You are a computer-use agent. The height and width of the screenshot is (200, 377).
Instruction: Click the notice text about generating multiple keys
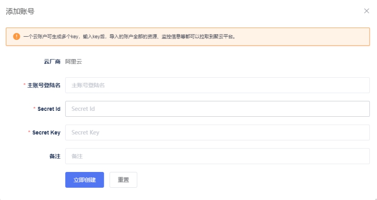129,37
